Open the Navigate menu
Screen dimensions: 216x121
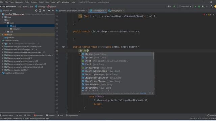tap(19, 2)
